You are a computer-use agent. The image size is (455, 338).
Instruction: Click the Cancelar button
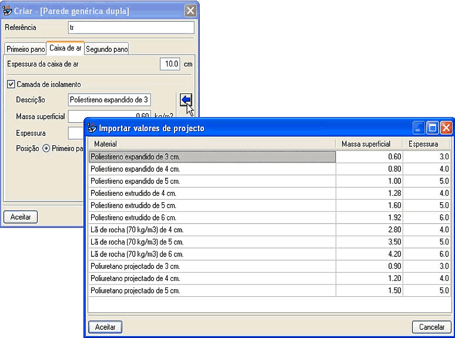click(431, 327)
